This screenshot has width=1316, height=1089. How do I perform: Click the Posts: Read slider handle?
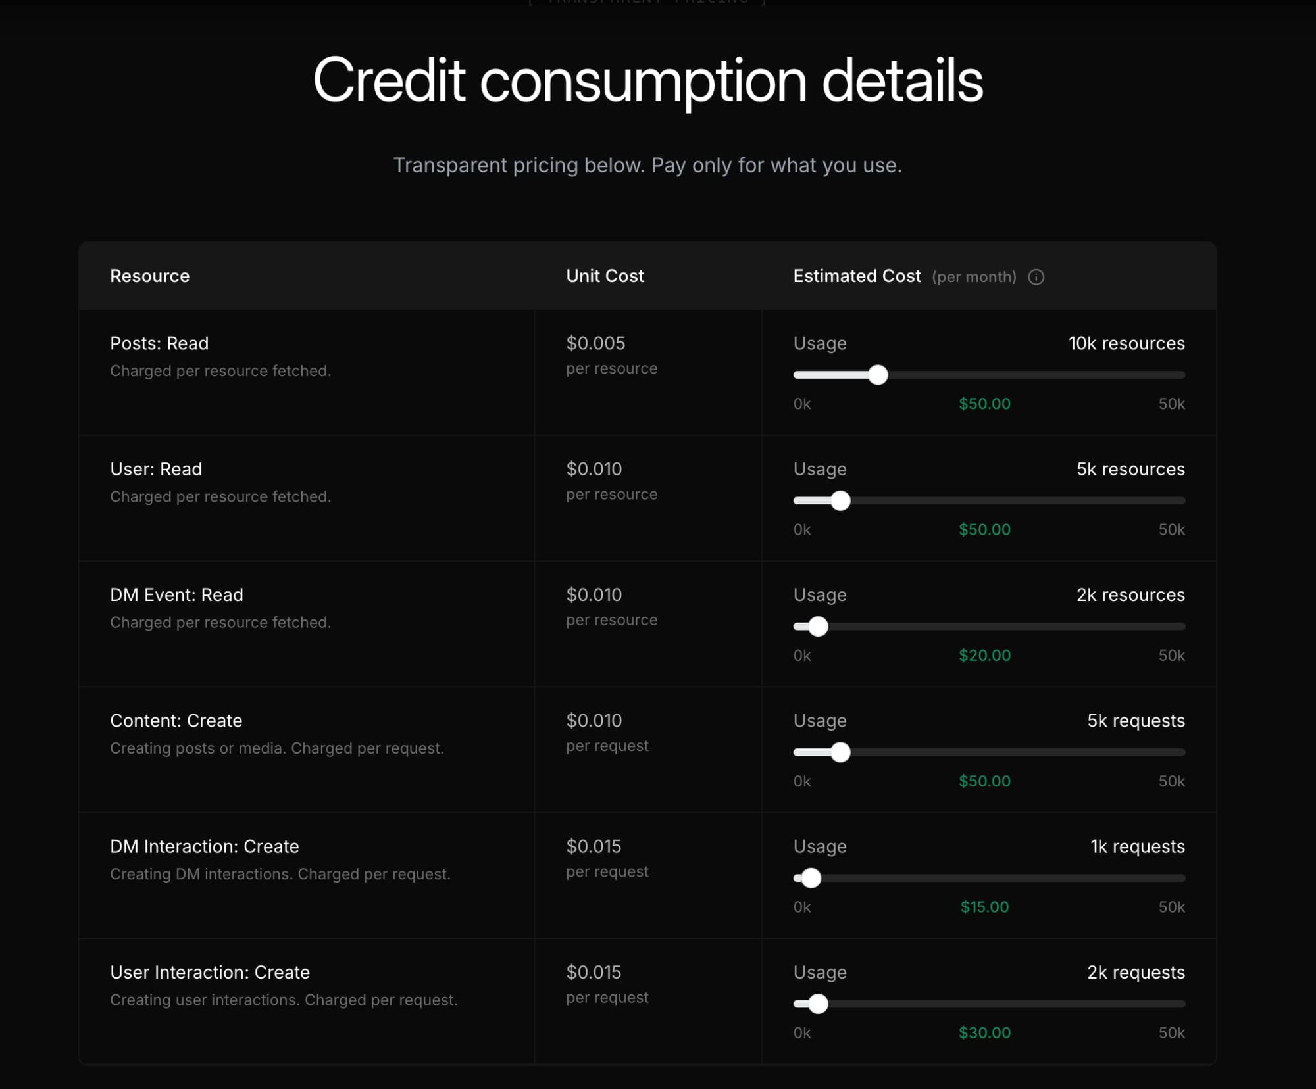(878, 375)
